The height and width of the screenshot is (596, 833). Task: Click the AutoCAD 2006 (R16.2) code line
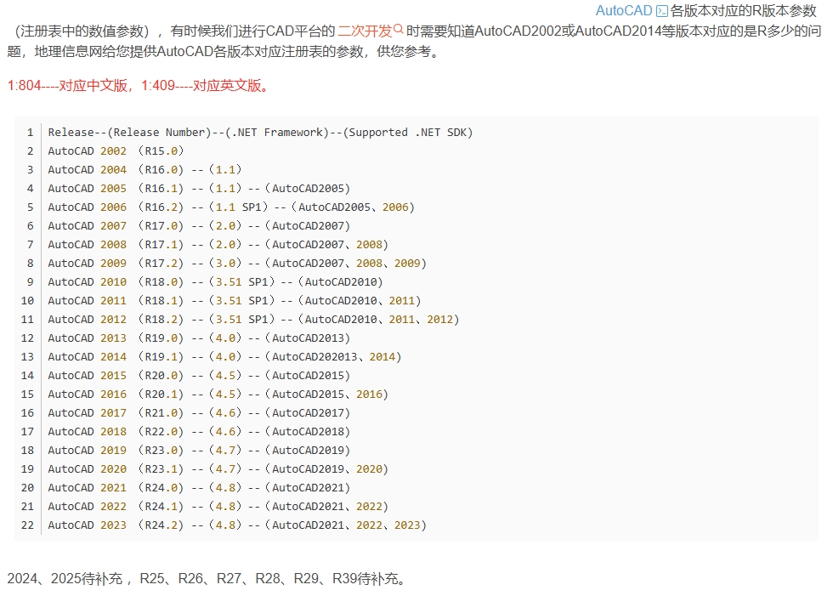coord(231,207)
